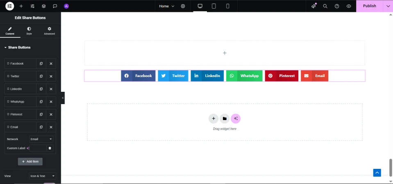Open Site Settings sliders icon

click(x=32, y=6)
